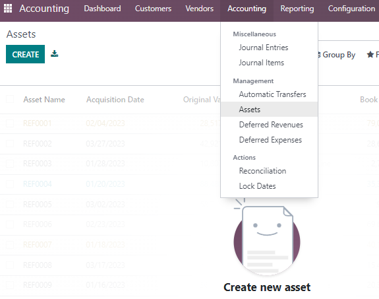Open asset REF0008
The image size is (379, 299).
coord(37,265)
